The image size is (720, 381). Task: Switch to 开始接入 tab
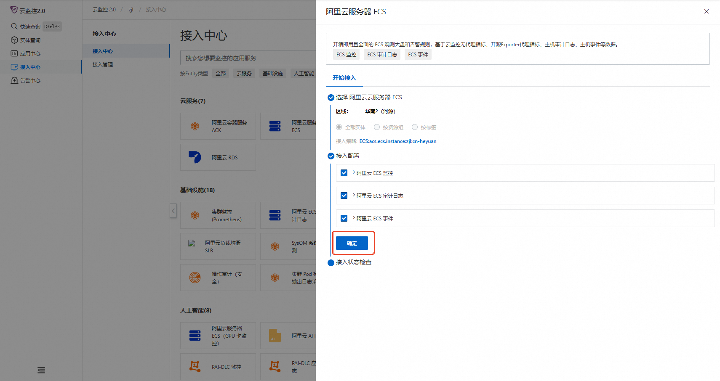coord(344,78)
